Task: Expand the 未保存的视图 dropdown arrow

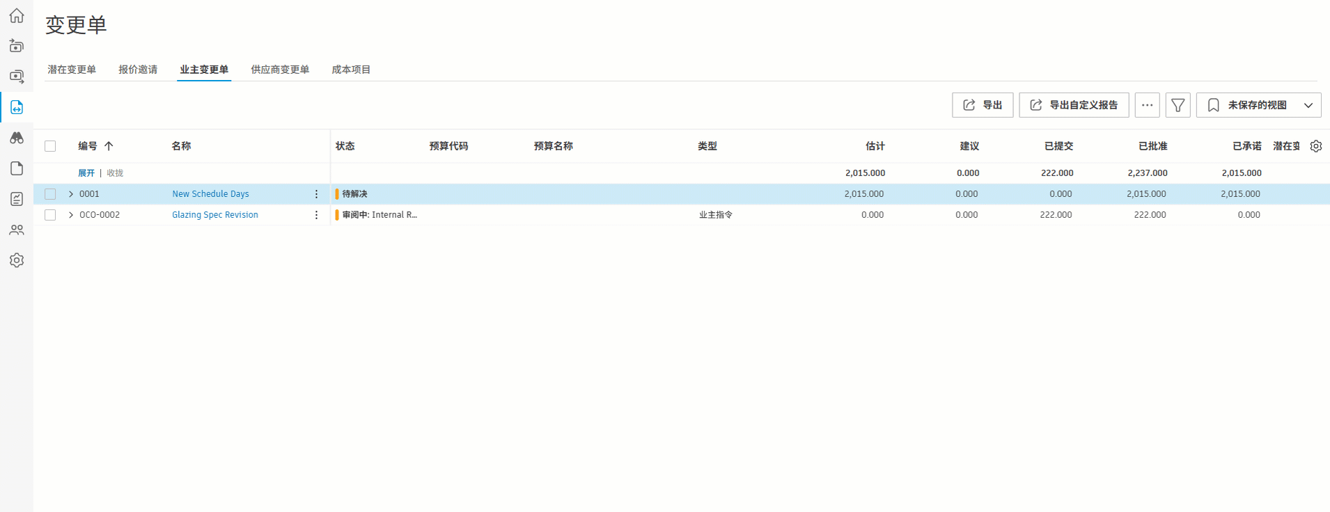Action: 1308,105
